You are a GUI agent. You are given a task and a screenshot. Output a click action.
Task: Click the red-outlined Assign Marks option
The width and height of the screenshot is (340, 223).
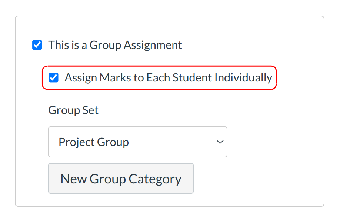pos(159,78)
